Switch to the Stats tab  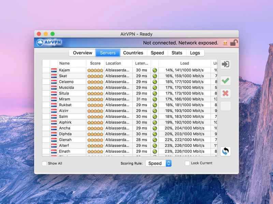(177, 53)
